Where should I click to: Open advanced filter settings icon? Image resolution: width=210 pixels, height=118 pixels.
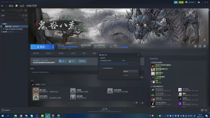(x=26, y=20)
